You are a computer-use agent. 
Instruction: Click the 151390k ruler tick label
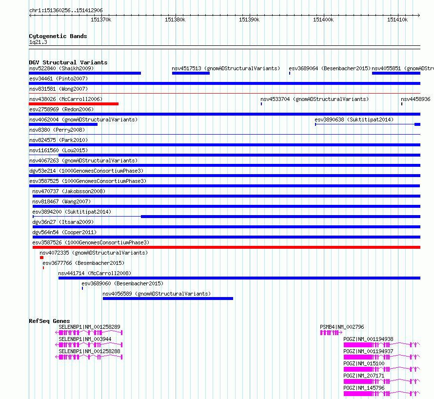pos(249,20)
